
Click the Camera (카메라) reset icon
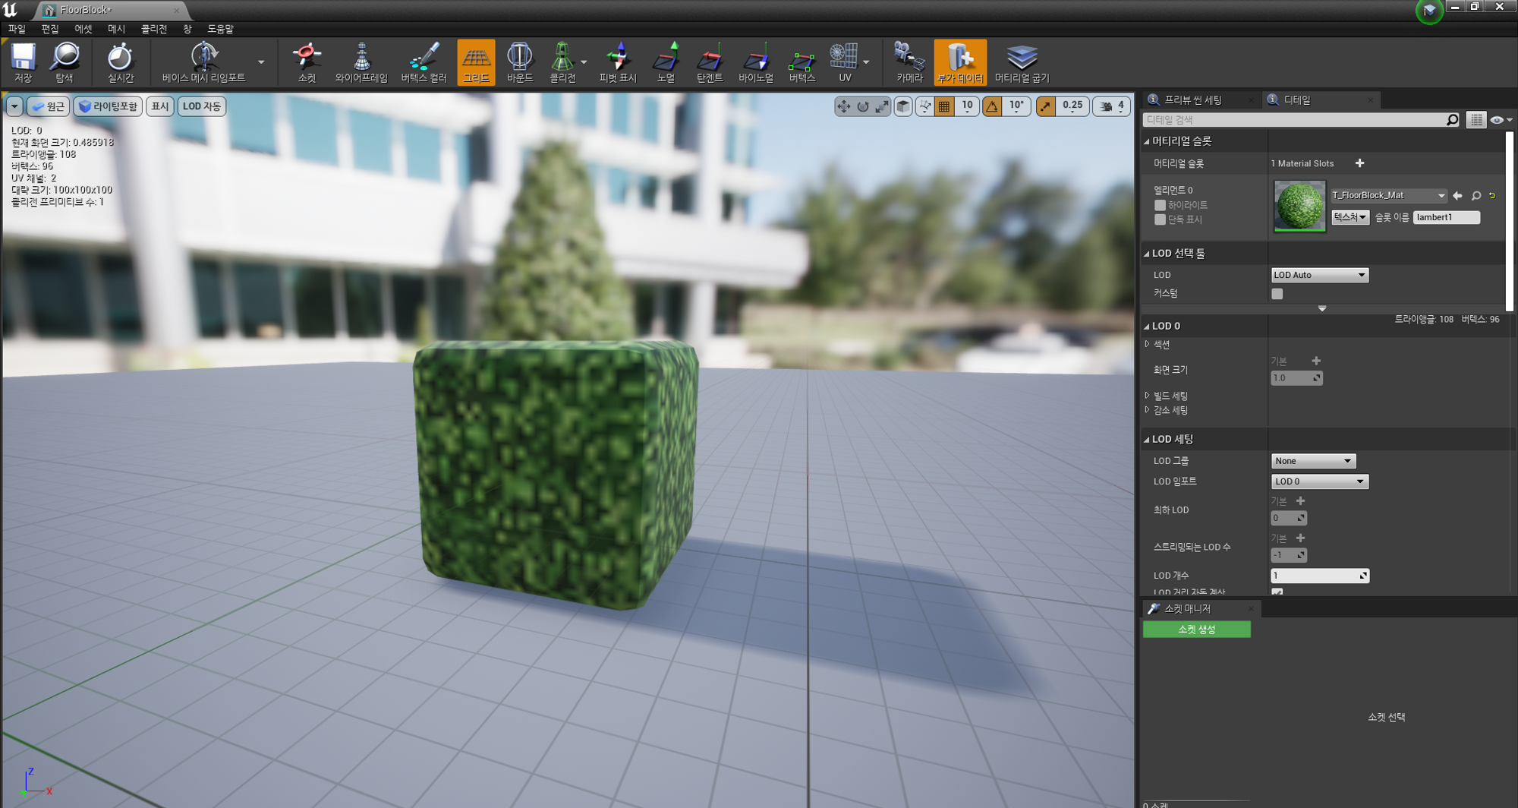[909, 62]
